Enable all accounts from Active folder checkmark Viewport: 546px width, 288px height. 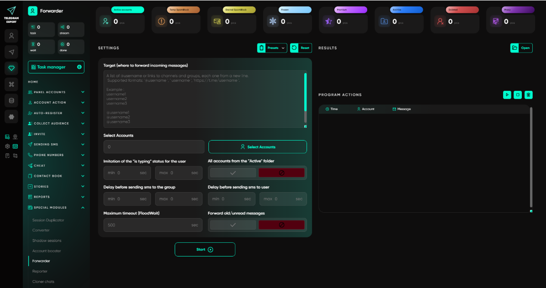click(233, 173)
